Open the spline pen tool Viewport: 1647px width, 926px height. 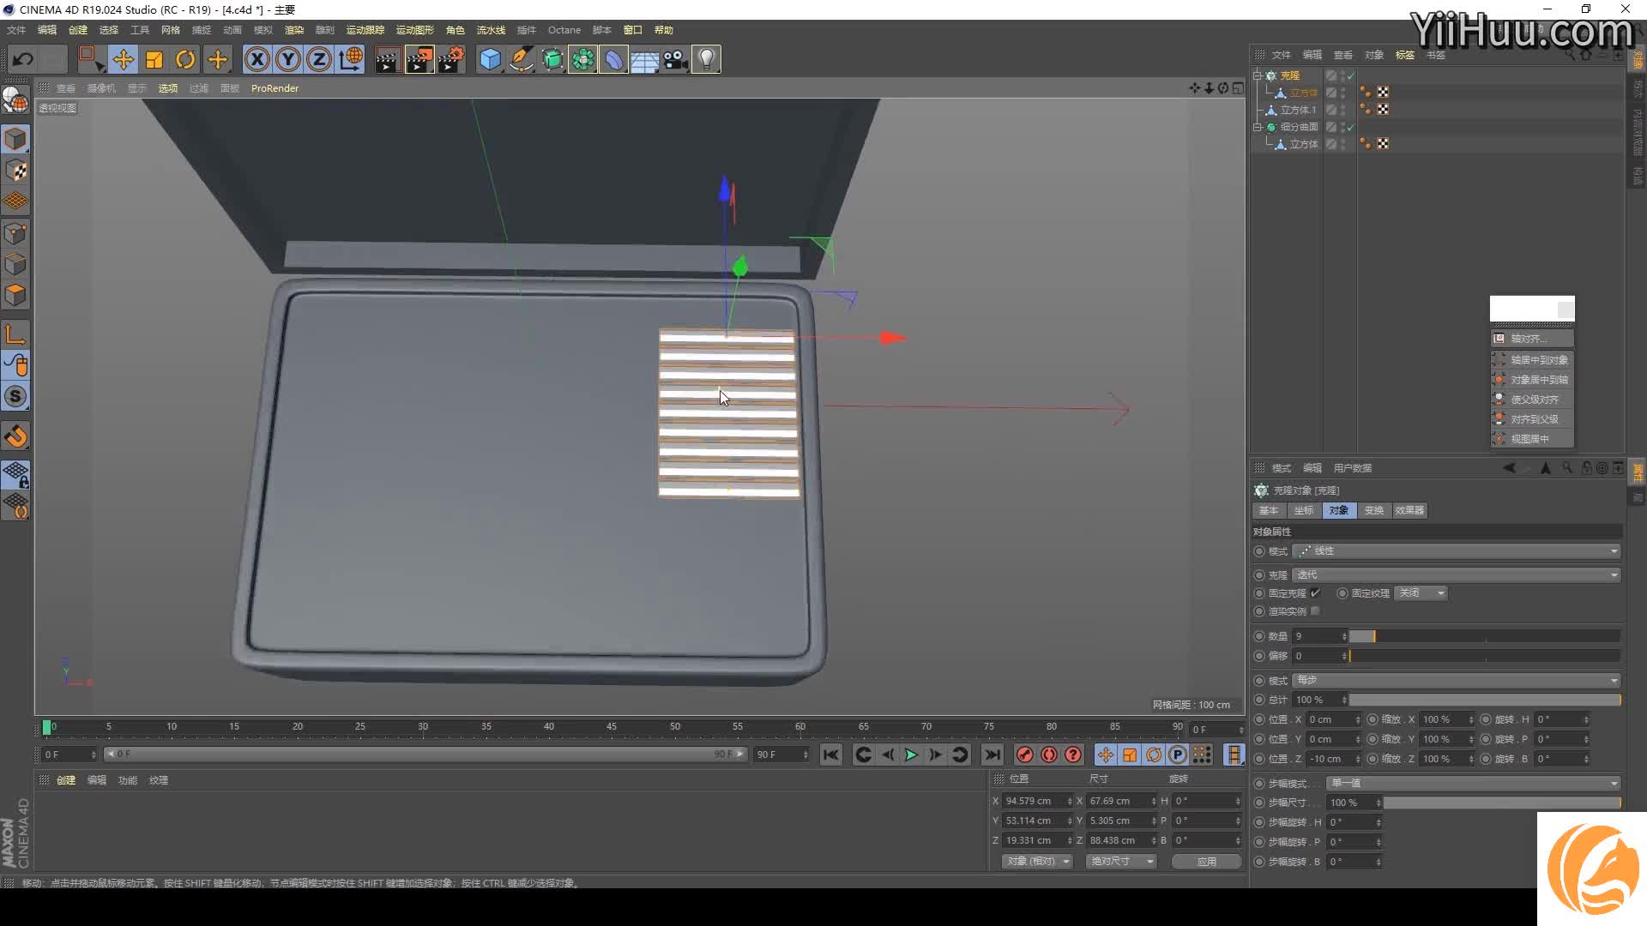coord(521,59)
